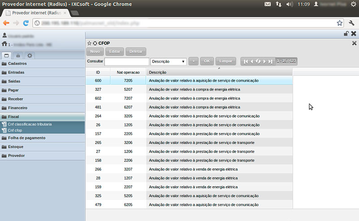The image size is (359, 221).
Task: Open the mail indicator in top panel
Action: (x=267, y=4)
